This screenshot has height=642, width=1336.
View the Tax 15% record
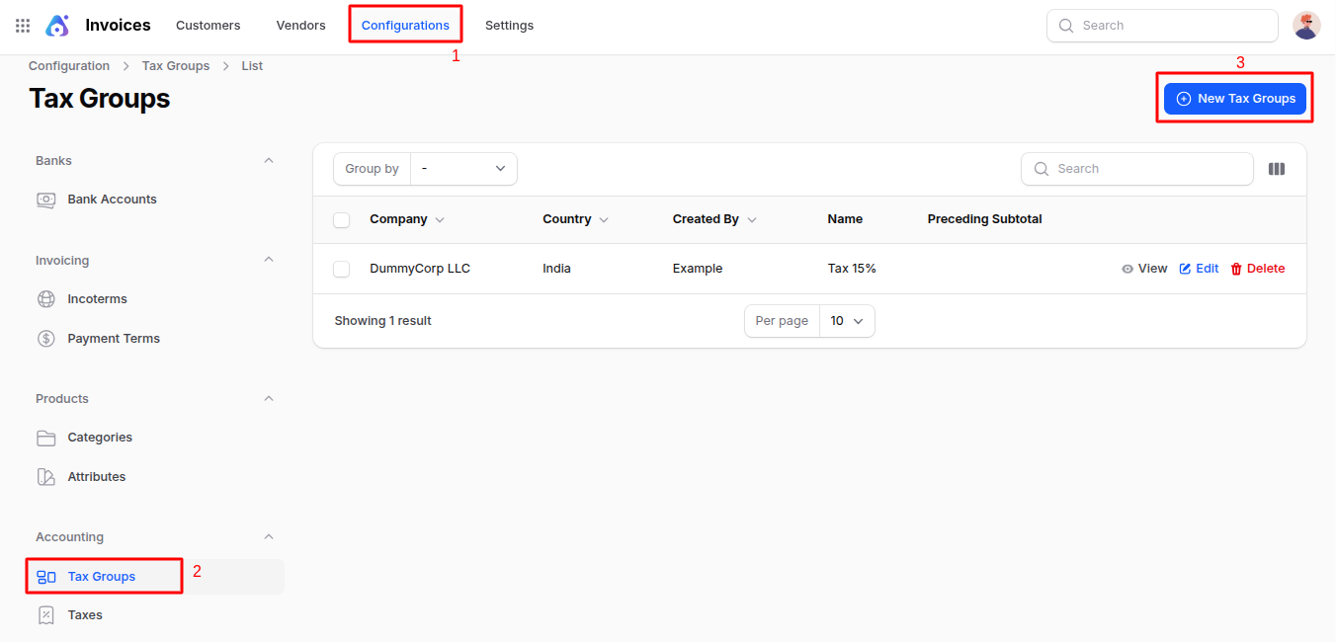1144,269
